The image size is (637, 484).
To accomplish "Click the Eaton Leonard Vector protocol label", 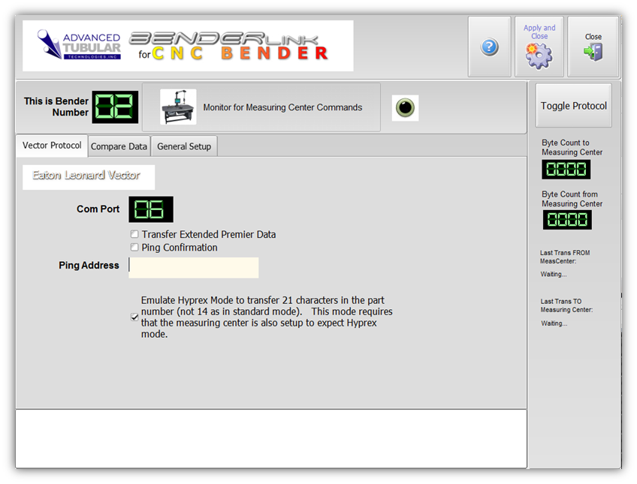I will click(86, 176).
